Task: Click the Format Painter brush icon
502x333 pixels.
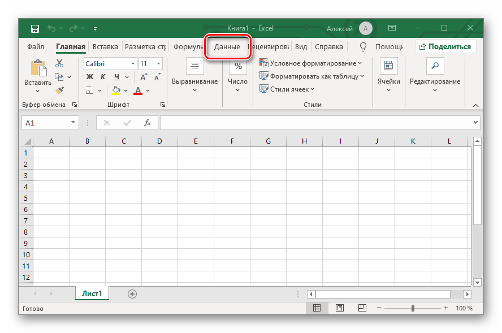Action: (x=59, y=90)
